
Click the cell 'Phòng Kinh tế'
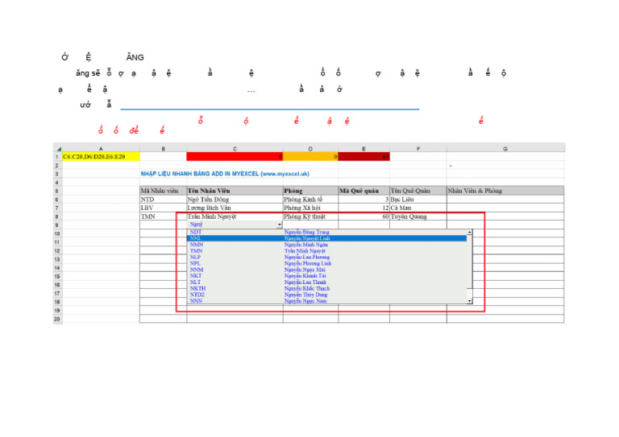coord(310,200)
